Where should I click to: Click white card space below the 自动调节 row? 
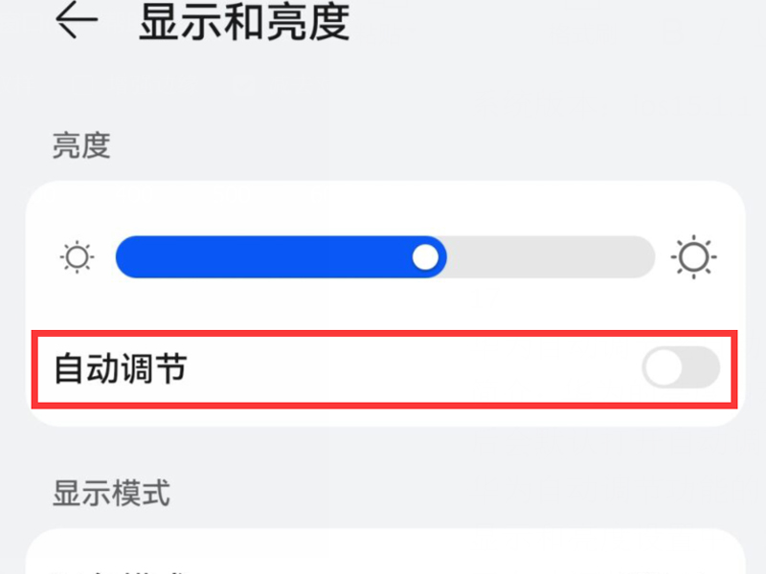tap(383, 416)
